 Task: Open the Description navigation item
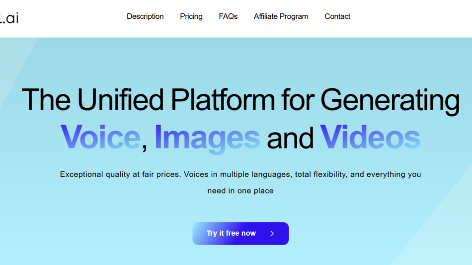[x=145, y=16]
